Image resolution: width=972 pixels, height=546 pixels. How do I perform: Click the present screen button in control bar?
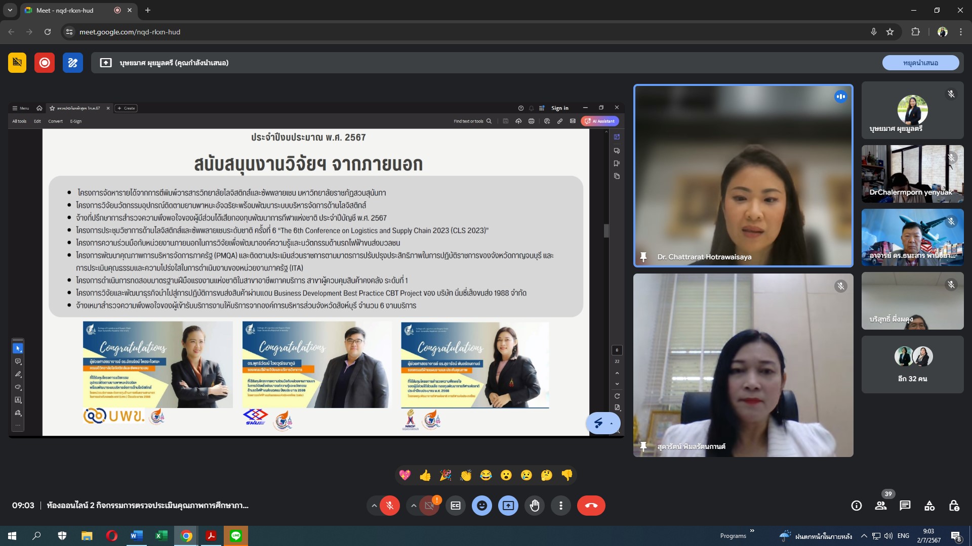click(508, 506)
